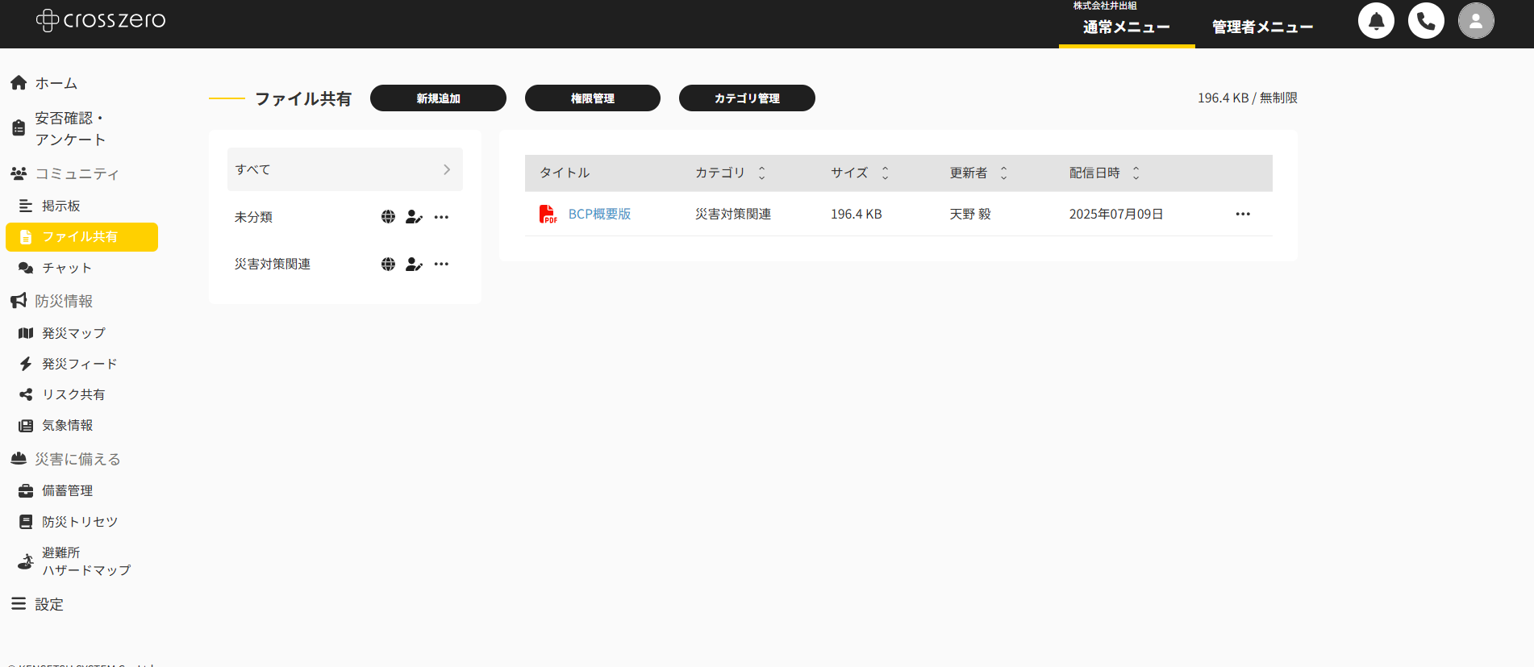
Task: Go to 掲示板 in sidebar
Action: [x=61, y=206]
